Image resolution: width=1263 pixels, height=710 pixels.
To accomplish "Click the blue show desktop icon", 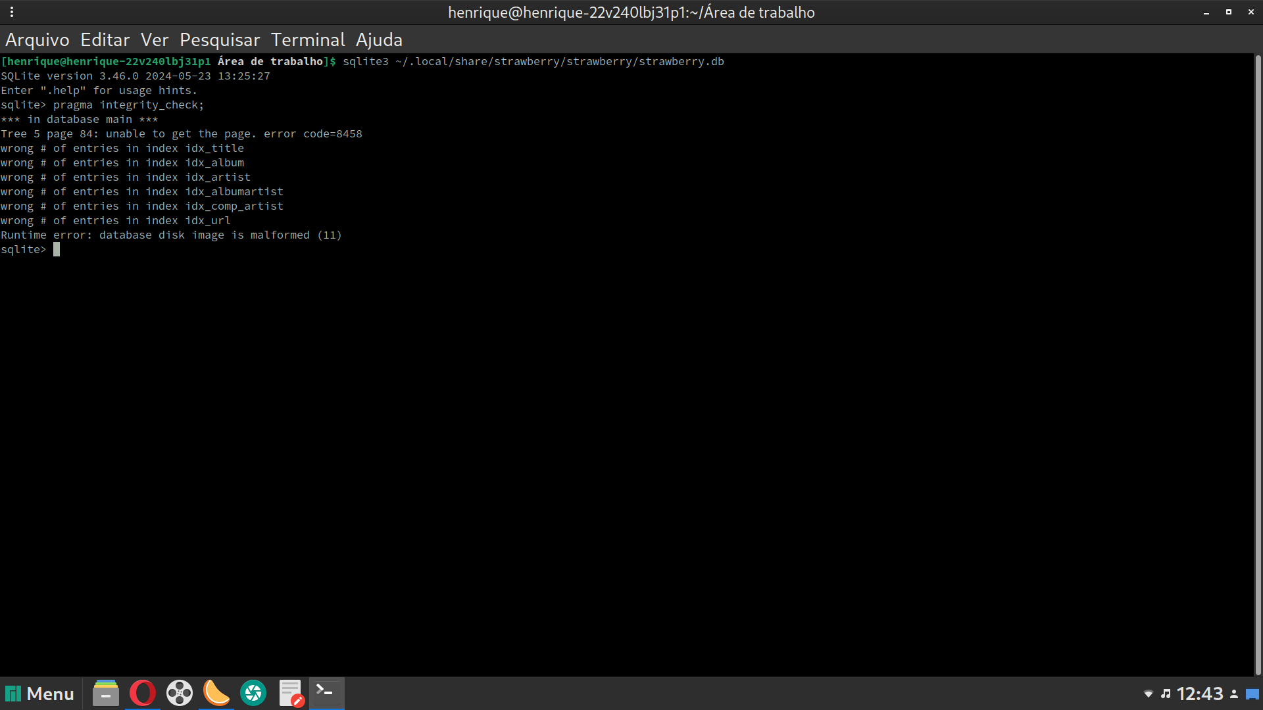I will click(x=1252, y=694).
